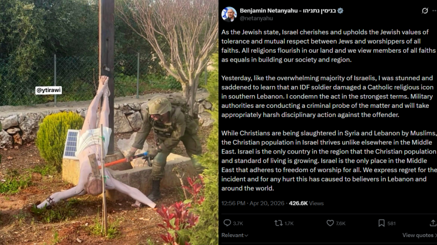This screenshot has width=437, height=245.
Task: Bookmark the post with bookmark icon
Action: coord(381,223)
